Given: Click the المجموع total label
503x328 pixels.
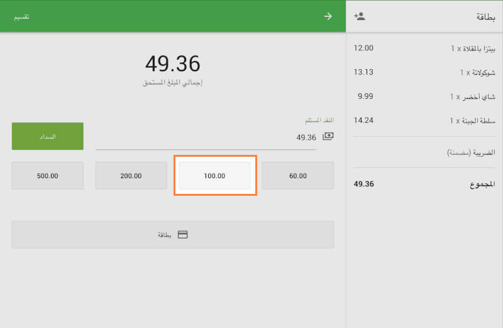Looking at the screenshot, I should click(482, 184).
